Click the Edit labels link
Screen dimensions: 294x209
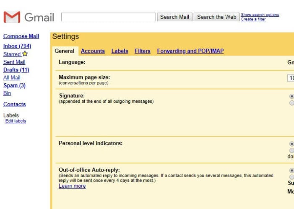pyautogui.click(x=16, y=121)
